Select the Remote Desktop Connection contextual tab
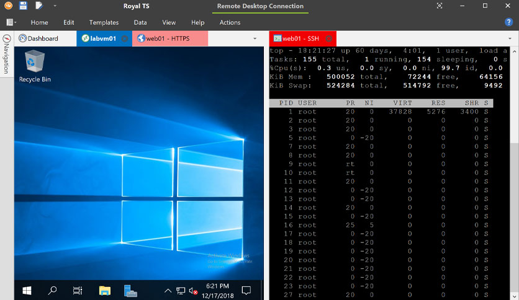 [x=260, y=6]
